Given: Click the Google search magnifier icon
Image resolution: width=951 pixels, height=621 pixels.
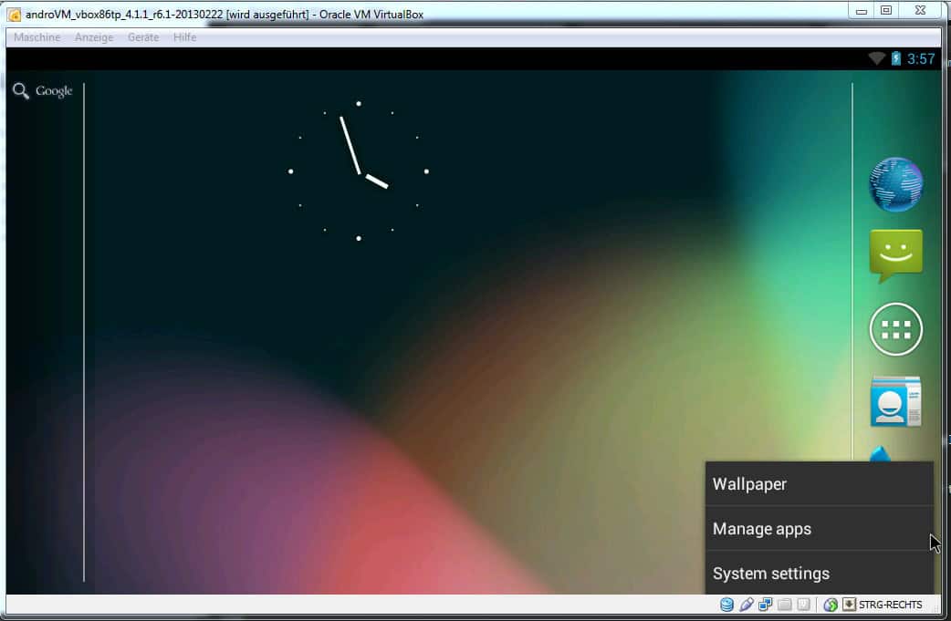Looking at the screenshot, I should 21,91.
